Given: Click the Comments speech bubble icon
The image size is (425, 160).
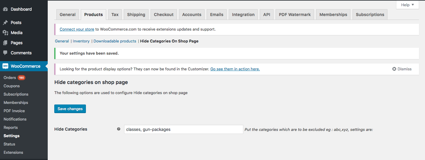Looking at the screenshot, I should (x=5, y=53).
